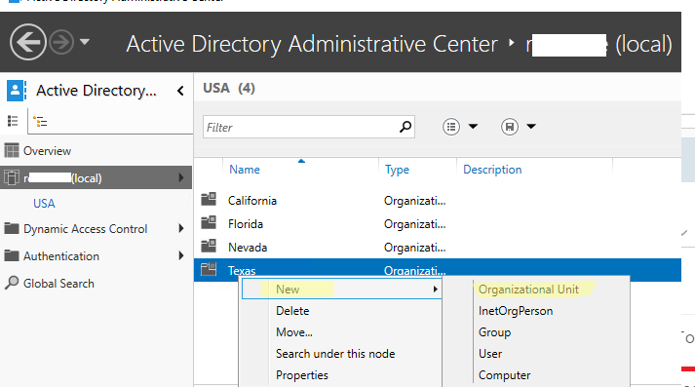The width and height of the screenshot is (695, 387).
Task: Switch to tree view tab
Action: pyautogui.click(x=40, y=121)
